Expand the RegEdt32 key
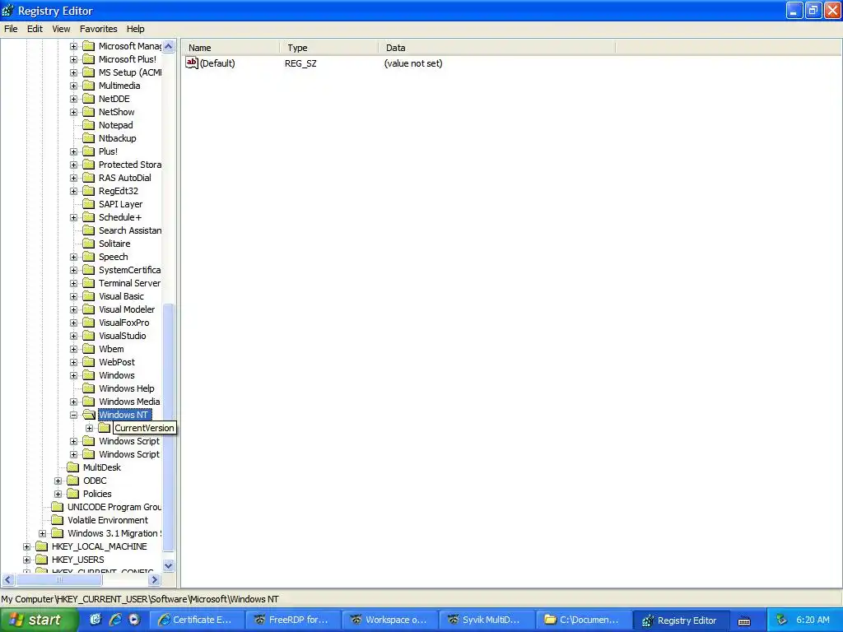This screenshot has width=843, height=632. point(73,191)
